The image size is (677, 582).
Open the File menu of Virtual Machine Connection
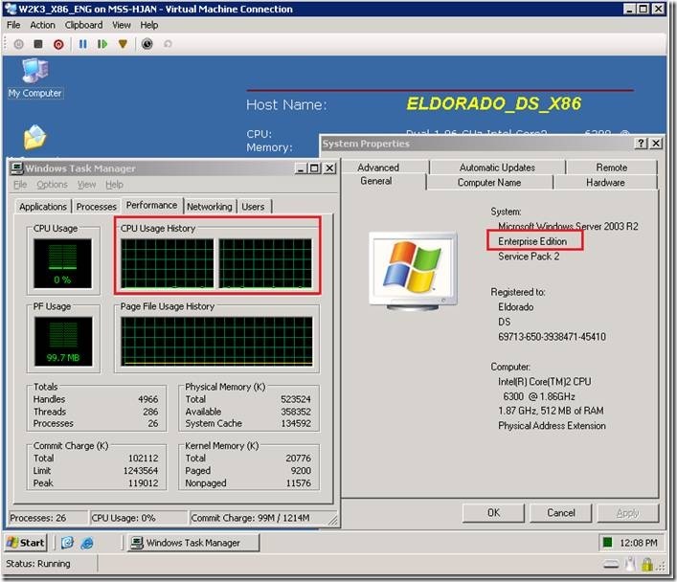tap(13, 25)
